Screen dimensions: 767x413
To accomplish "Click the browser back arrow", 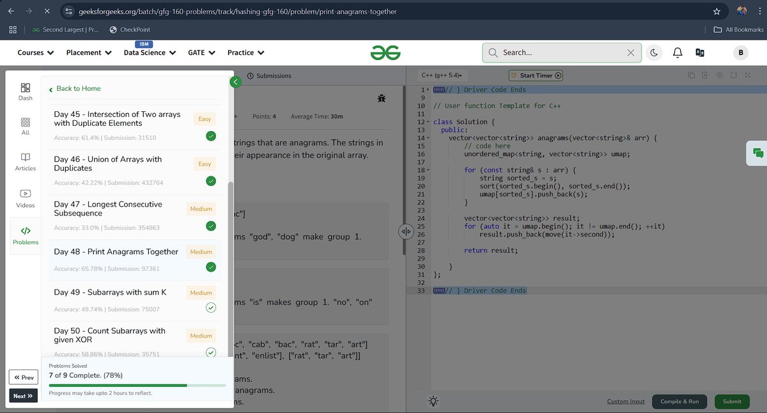I will (x=11, y=12).
